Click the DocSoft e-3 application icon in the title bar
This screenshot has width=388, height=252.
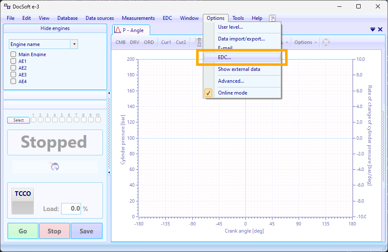tap(6, 6)
